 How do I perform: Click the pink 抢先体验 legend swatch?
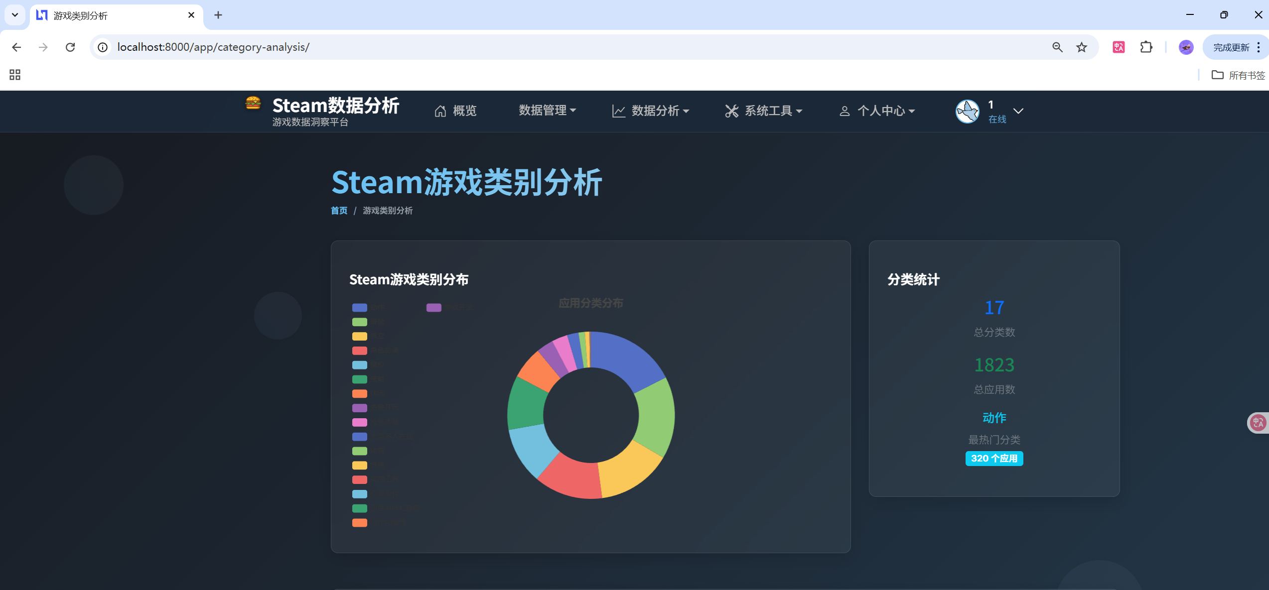(x=360, y=422)
